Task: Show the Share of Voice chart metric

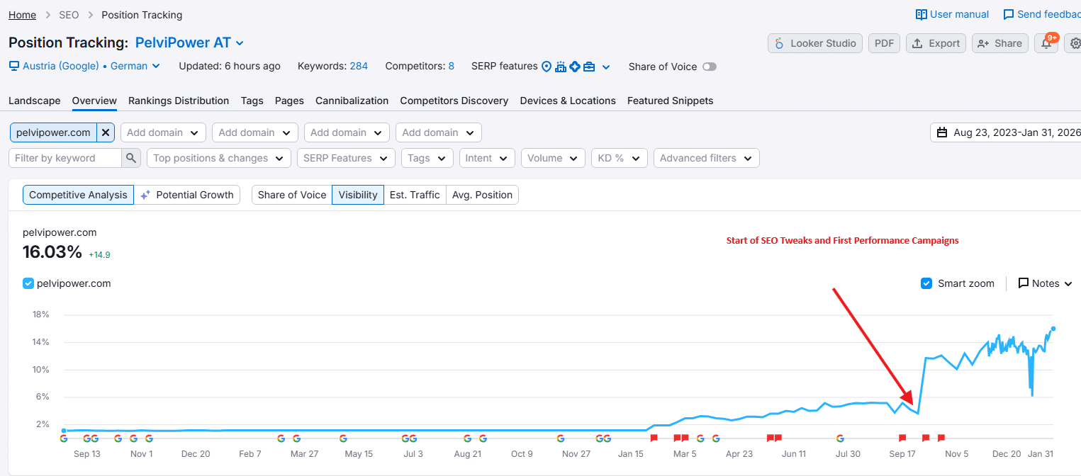Action: click(x=292, y=195)
